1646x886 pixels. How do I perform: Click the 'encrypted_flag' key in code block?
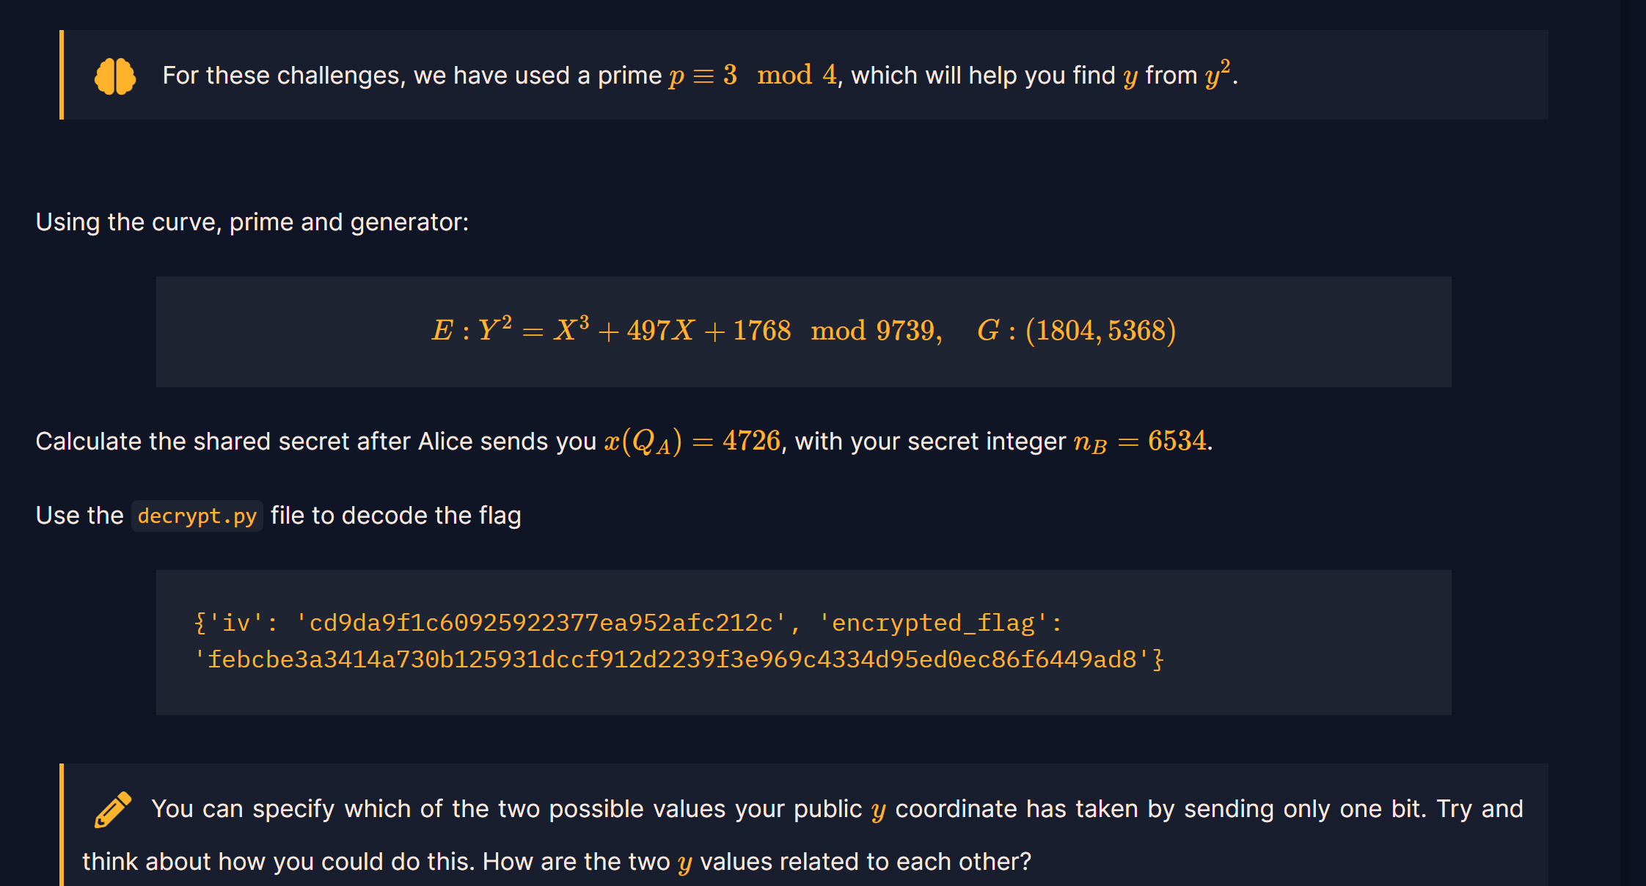tap(933, 623)
